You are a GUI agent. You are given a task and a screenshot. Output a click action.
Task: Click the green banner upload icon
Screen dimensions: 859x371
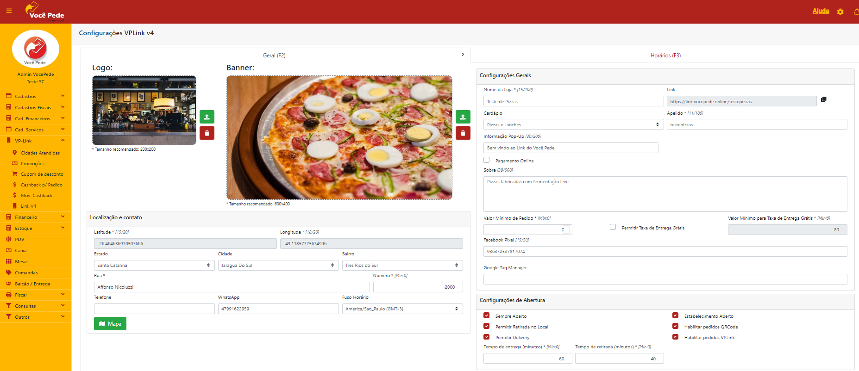coord(463,117)
